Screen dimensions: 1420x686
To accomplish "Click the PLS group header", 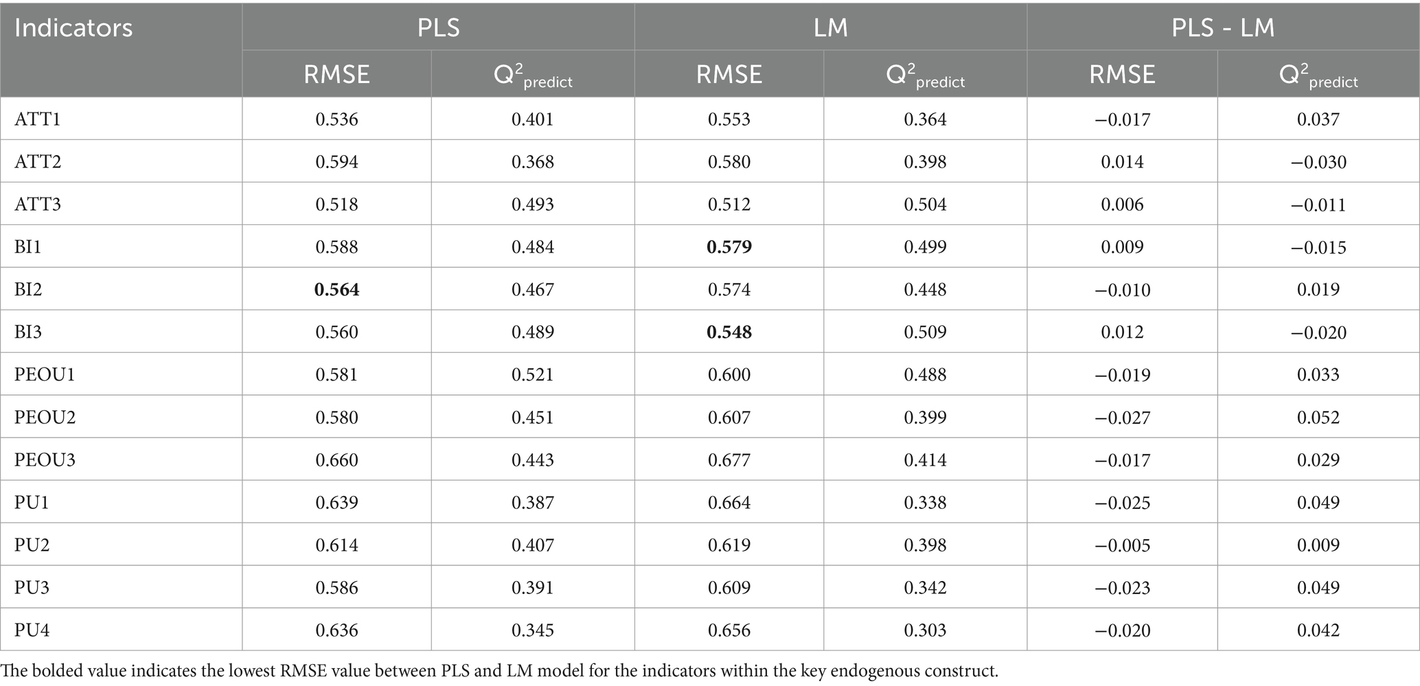I will pos(438,27).
